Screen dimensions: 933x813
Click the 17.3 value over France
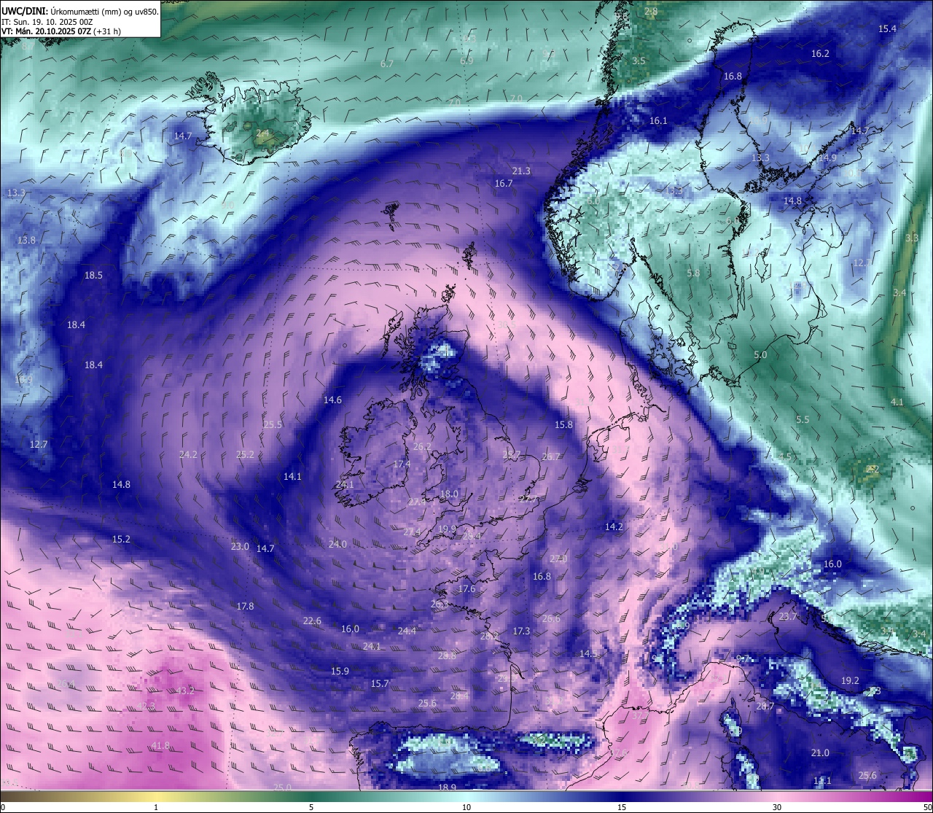[521, 631]
